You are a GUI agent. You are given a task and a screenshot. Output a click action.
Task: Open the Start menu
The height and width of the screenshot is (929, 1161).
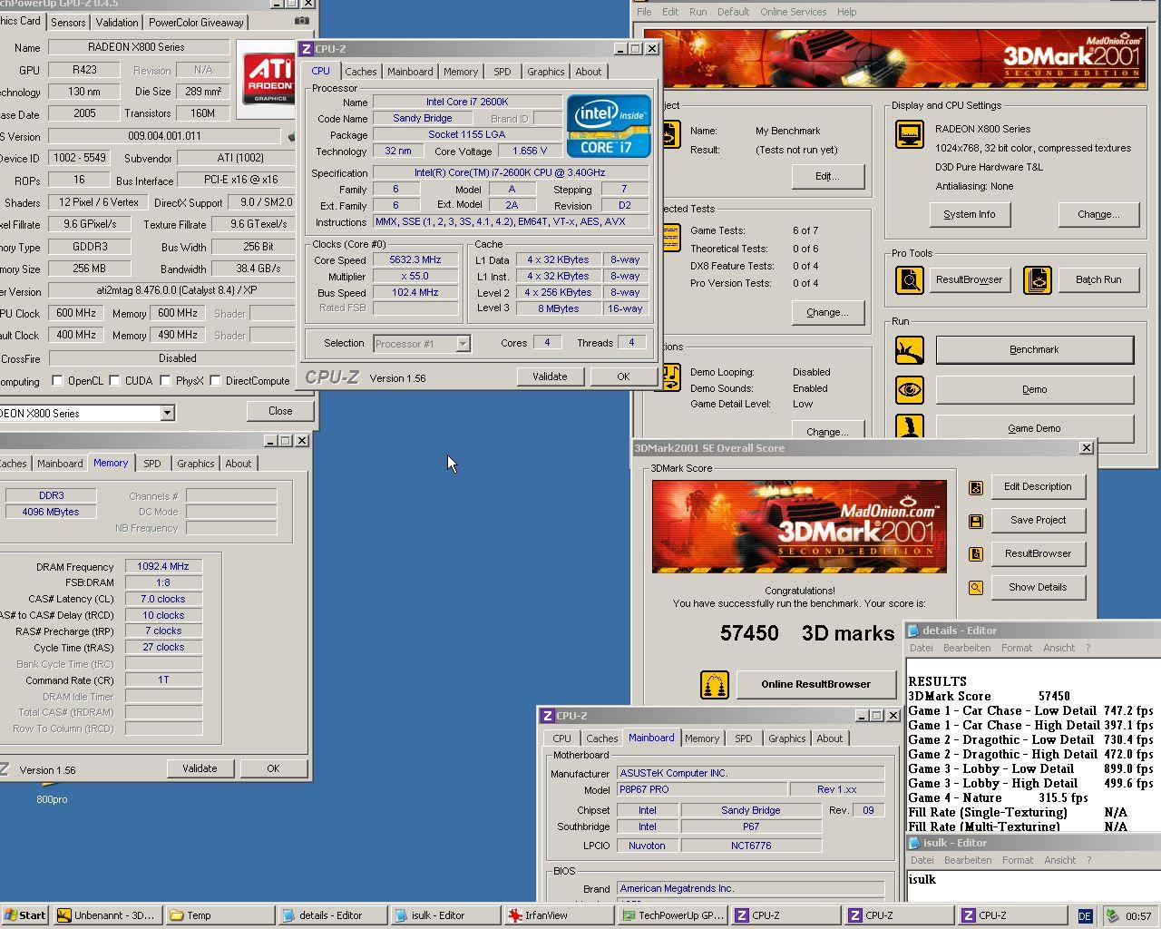(25, 915)
